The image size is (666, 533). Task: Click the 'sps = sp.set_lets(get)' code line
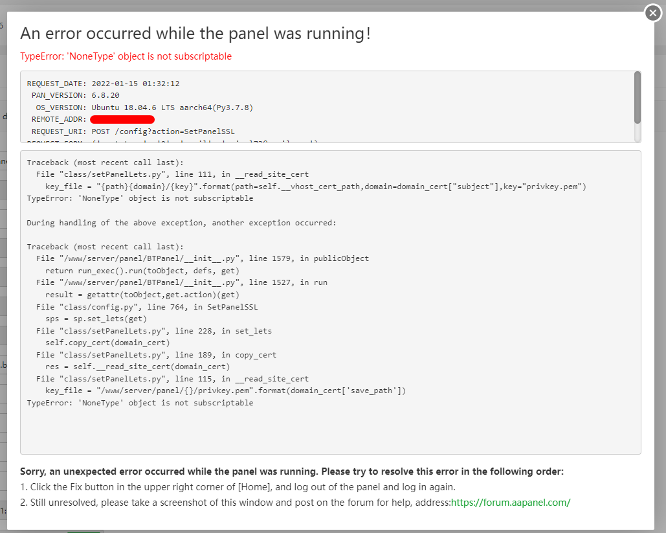96,319
